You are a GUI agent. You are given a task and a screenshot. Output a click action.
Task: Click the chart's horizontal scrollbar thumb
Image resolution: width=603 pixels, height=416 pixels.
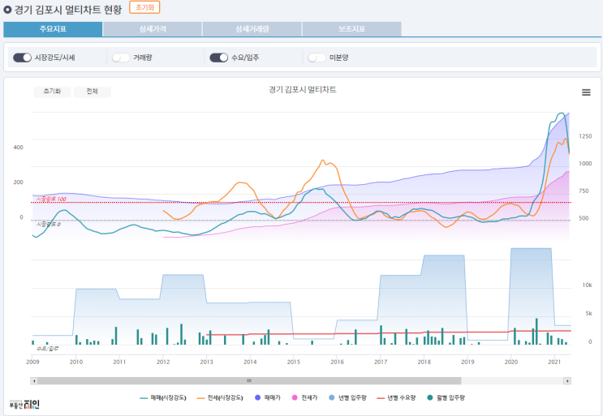coord(249,380)
